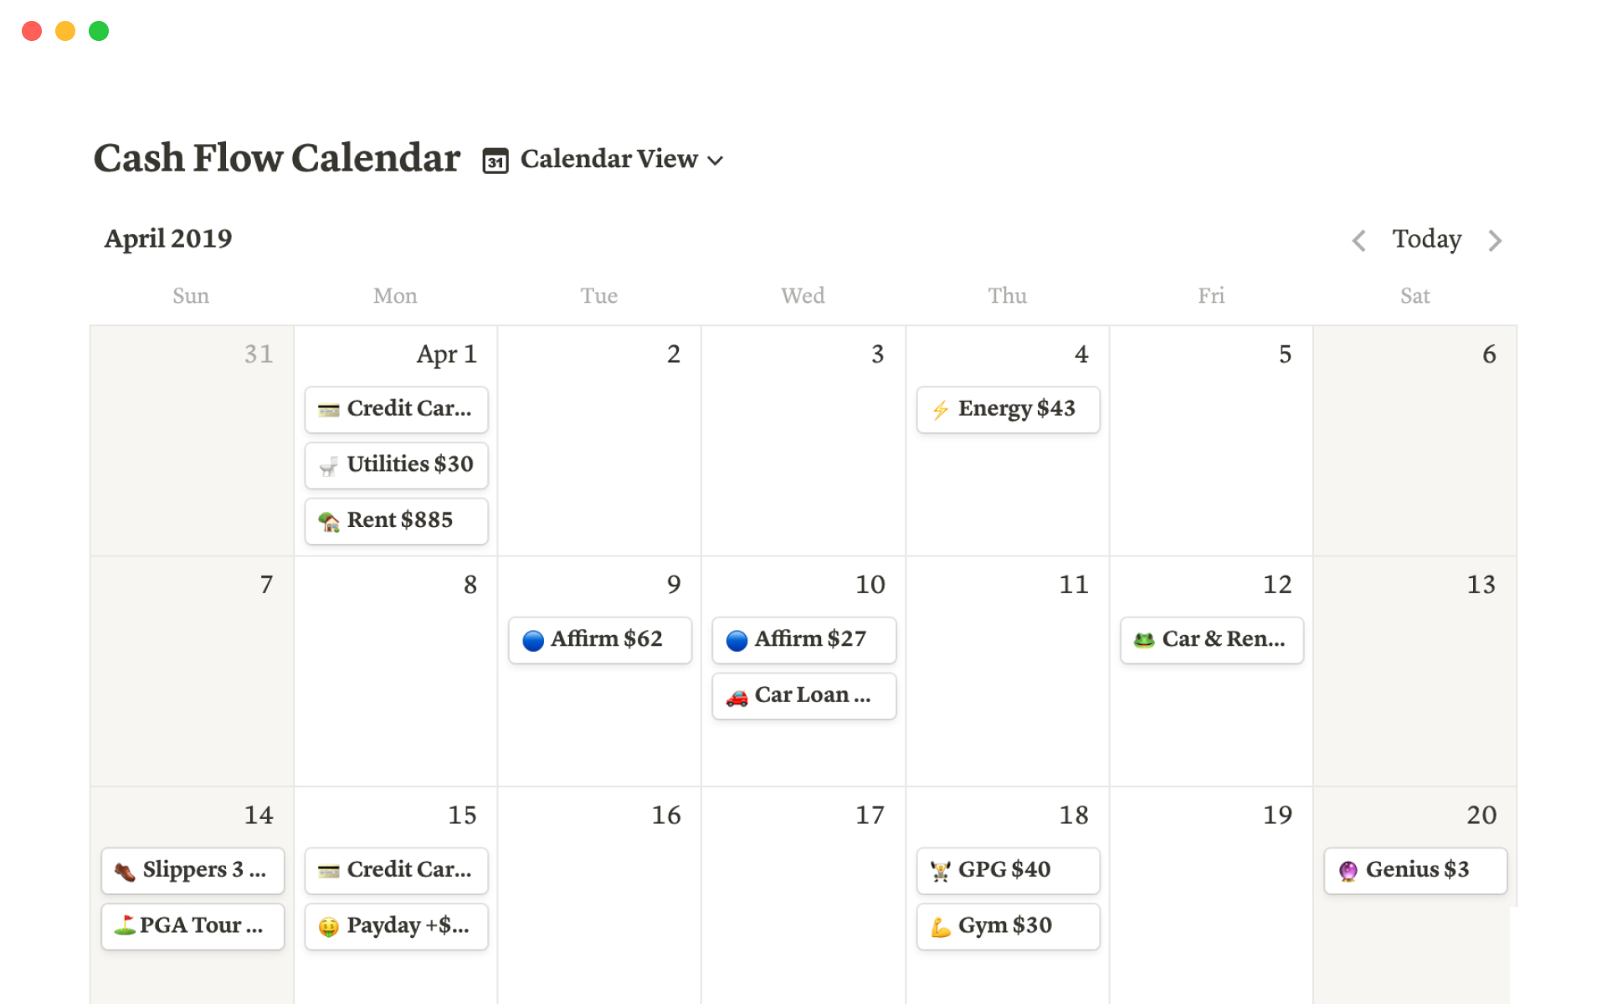Open the Slippers entry on April 14
Screen dimensions: 1607x1004
click(x=193, y=870)
